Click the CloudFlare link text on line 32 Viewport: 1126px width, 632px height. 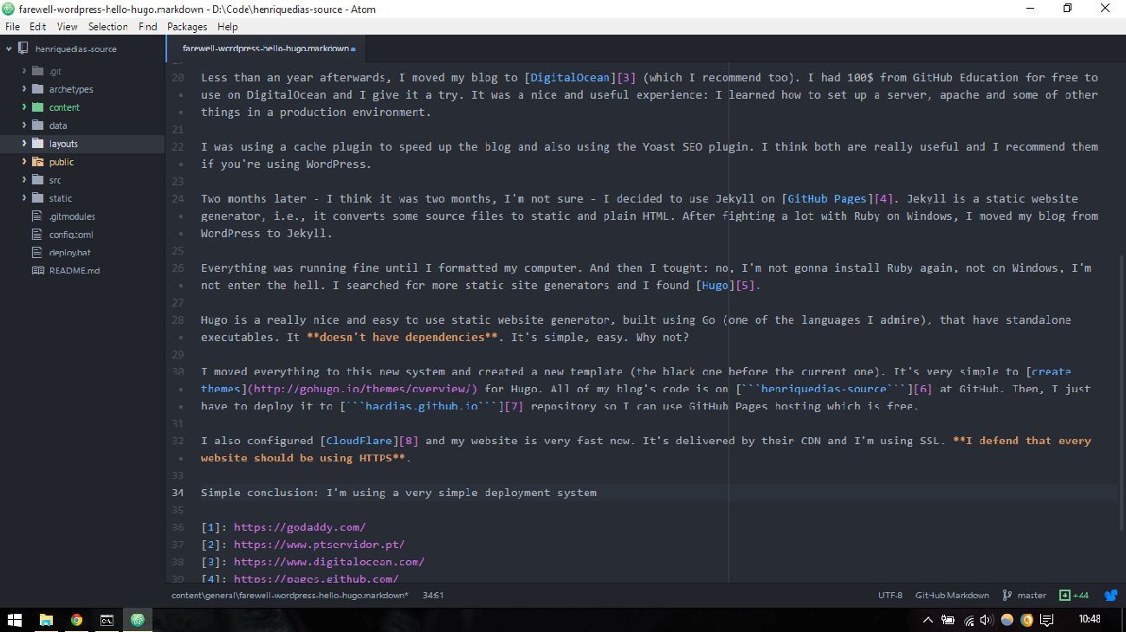[x=359, y=441]
